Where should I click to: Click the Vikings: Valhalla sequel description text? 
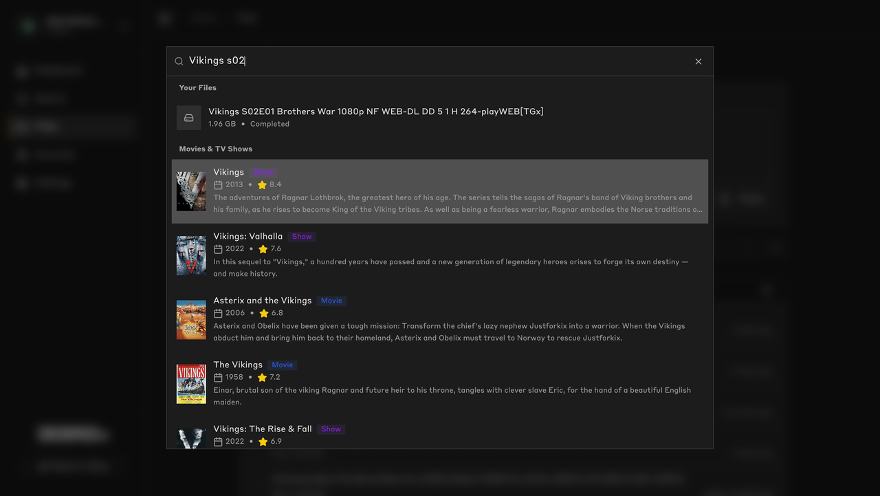click(451, 268)
